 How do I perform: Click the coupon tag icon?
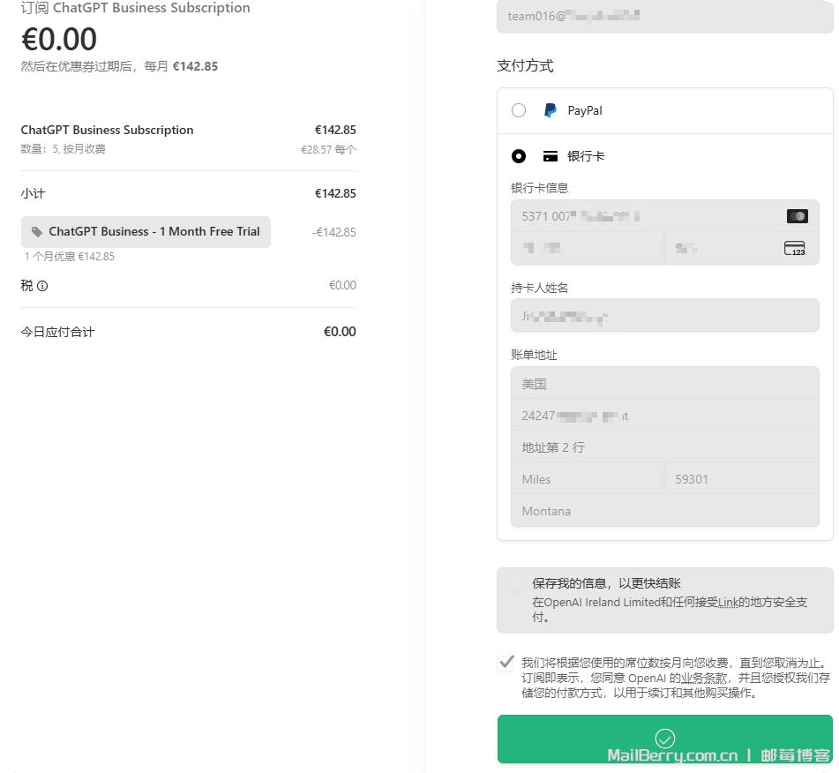point(36,232)
